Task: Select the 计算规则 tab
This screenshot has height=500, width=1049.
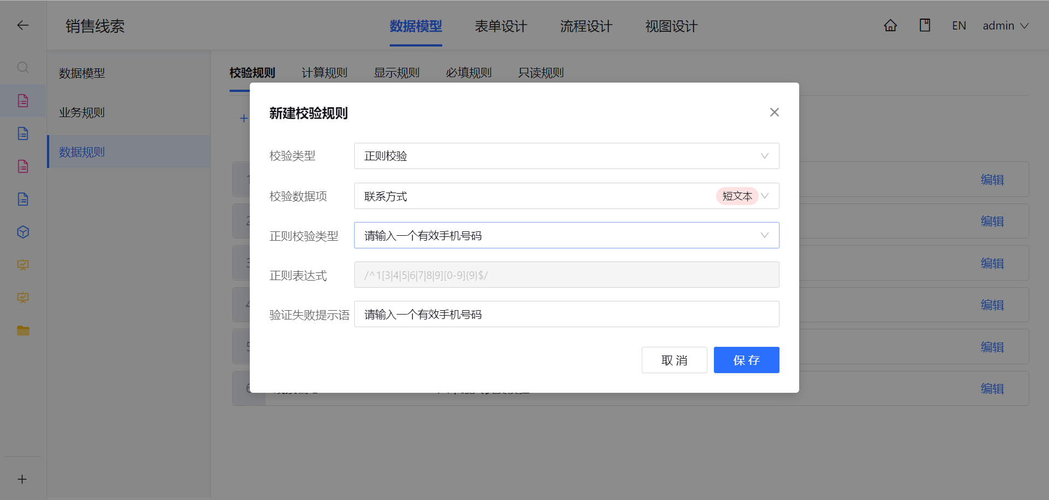Action: (325, 73)
